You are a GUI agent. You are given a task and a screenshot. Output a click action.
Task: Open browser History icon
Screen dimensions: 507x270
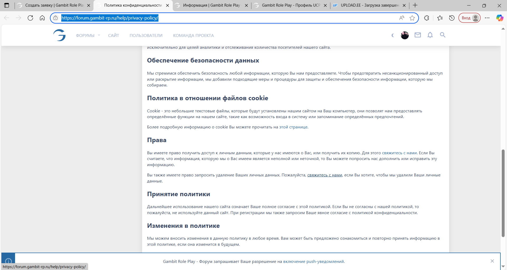point(452,18)
